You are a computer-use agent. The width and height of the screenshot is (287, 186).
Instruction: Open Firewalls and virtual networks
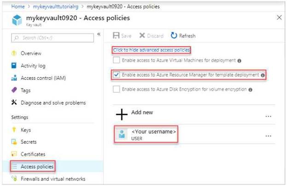click(53, 179)
